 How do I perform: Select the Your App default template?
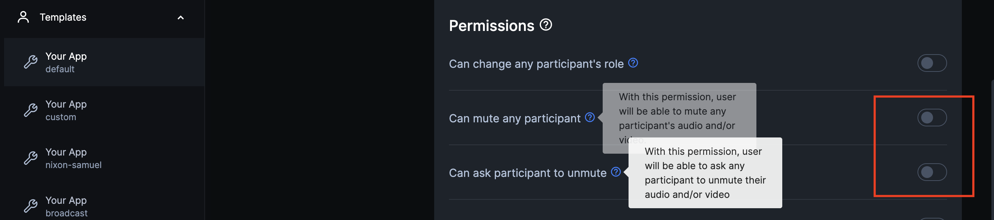[66, 62]
